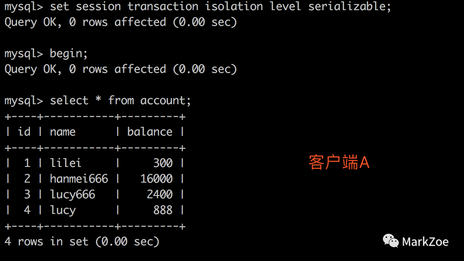
Task: Click the balance value 2400
Action: [x=160, y=195]
